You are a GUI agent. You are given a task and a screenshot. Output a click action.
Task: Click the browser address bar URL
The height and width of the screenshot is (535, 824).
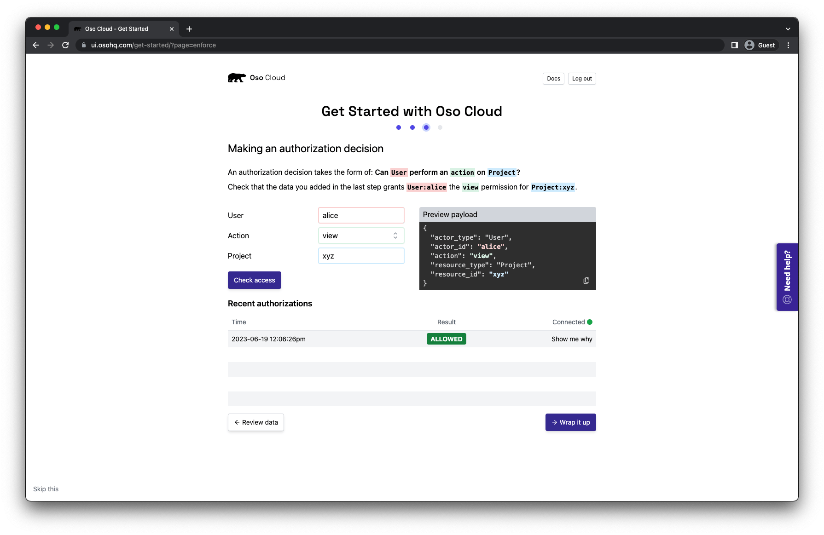153,45
